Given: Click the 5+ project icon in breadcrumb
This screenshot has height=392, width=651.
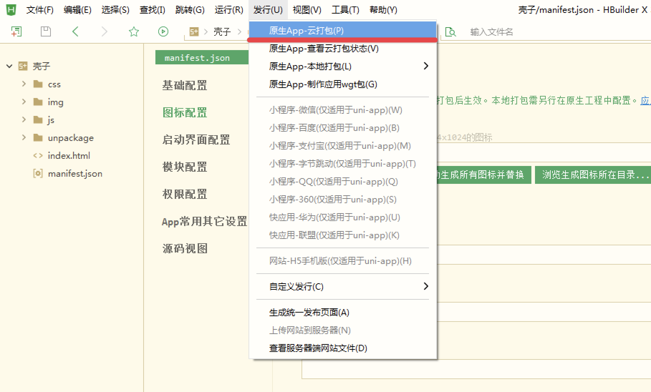Looking at the screenshot, I should [x=194, y=32].
